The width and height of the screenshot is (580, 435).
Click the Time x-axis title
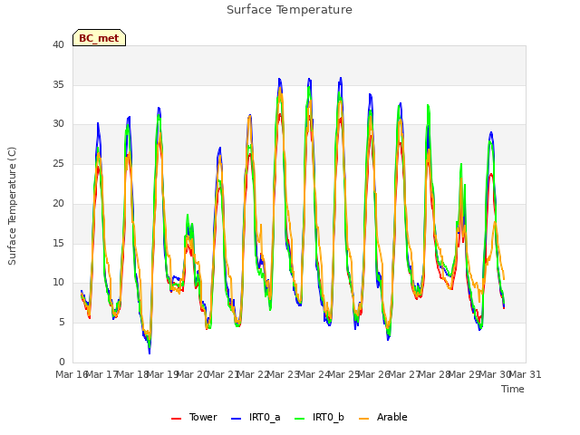513,389
